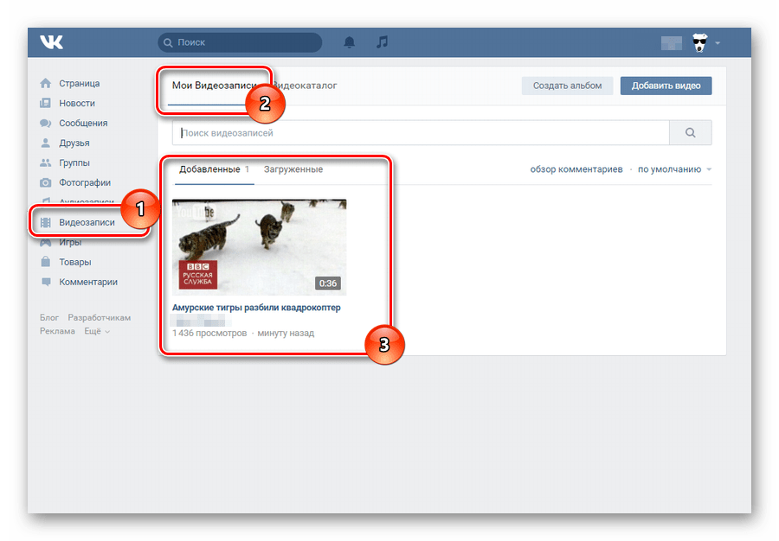Click the 1 436 просмотров text
The width and height of the screenshot is (779, 541).
pos(209,334)
